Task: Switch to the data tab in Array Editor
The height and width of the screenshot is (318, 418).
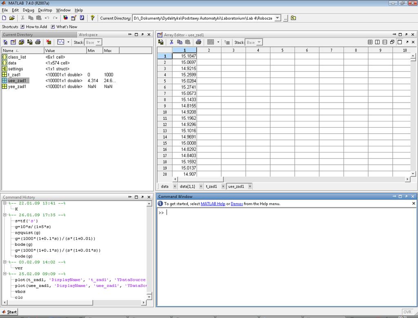Action: (165, 186)
